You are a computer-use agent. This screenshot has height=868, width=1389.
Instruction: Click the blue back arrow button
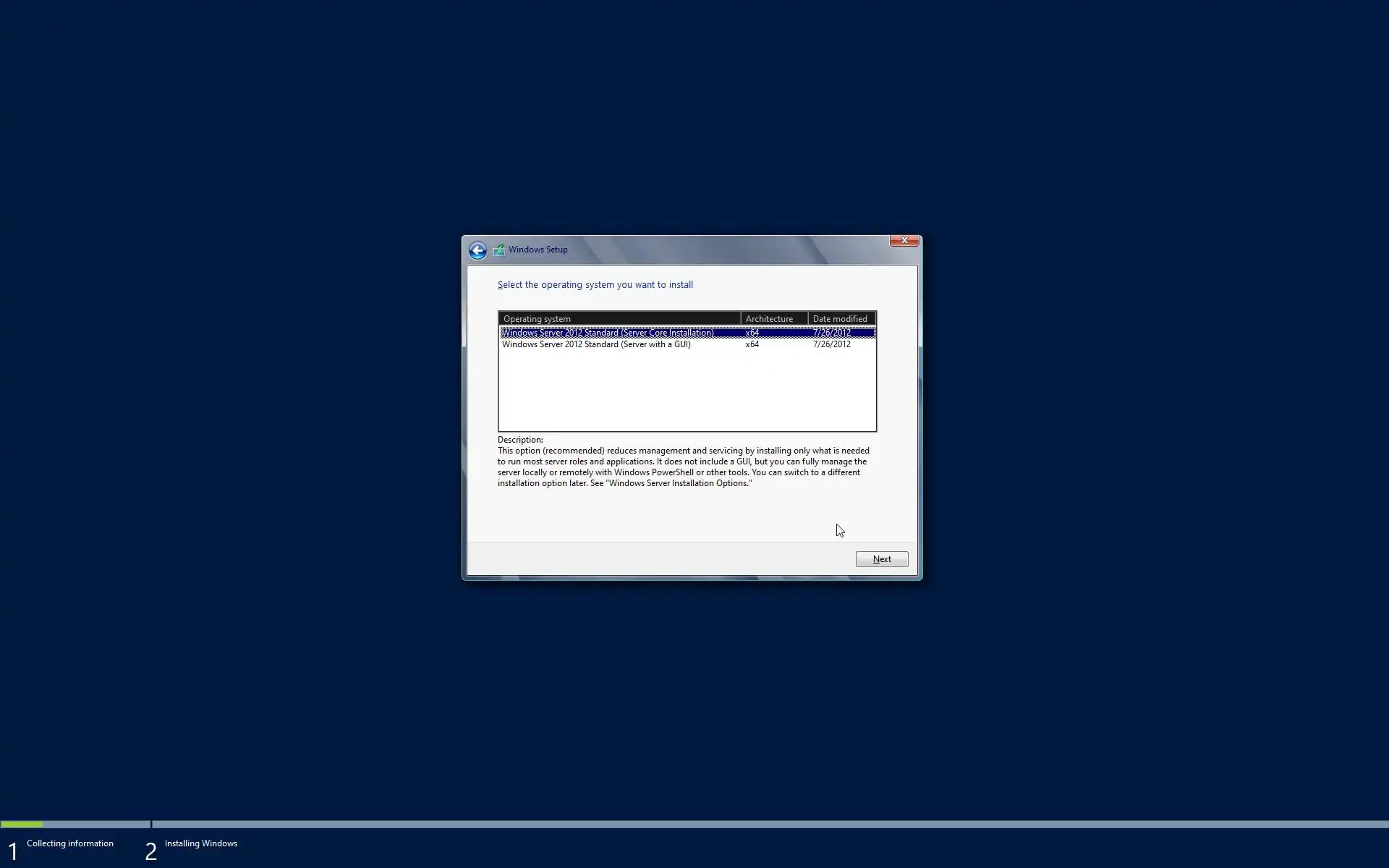(477, 250)
